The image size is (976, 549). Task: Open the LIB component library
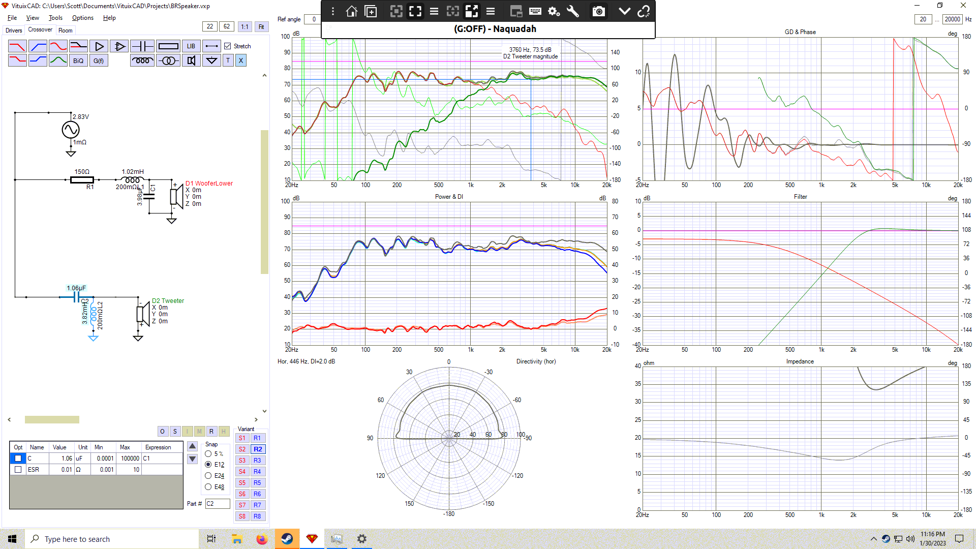pyautogui.click(x=191, y=46)
